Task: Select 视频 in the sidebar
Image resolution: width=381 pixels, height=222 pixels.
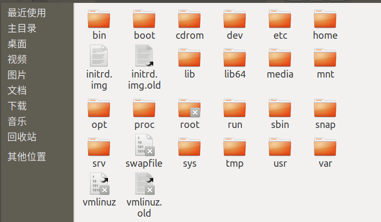Action: pos(17,59)
